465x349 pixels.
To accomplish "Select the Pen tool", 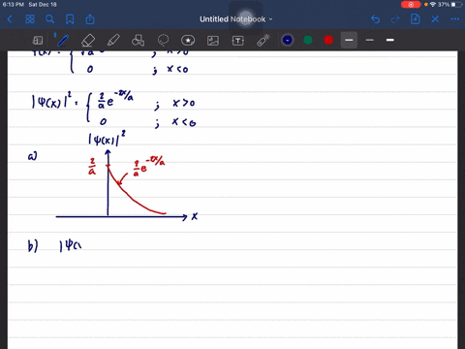I will 62,41.
